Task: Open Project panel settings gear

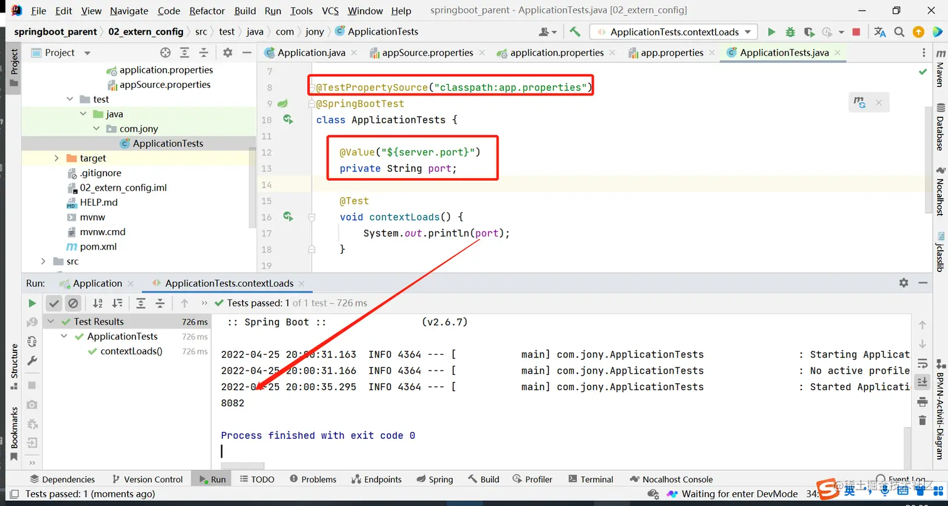Action: pyautogui.click(x=228, y=53)
